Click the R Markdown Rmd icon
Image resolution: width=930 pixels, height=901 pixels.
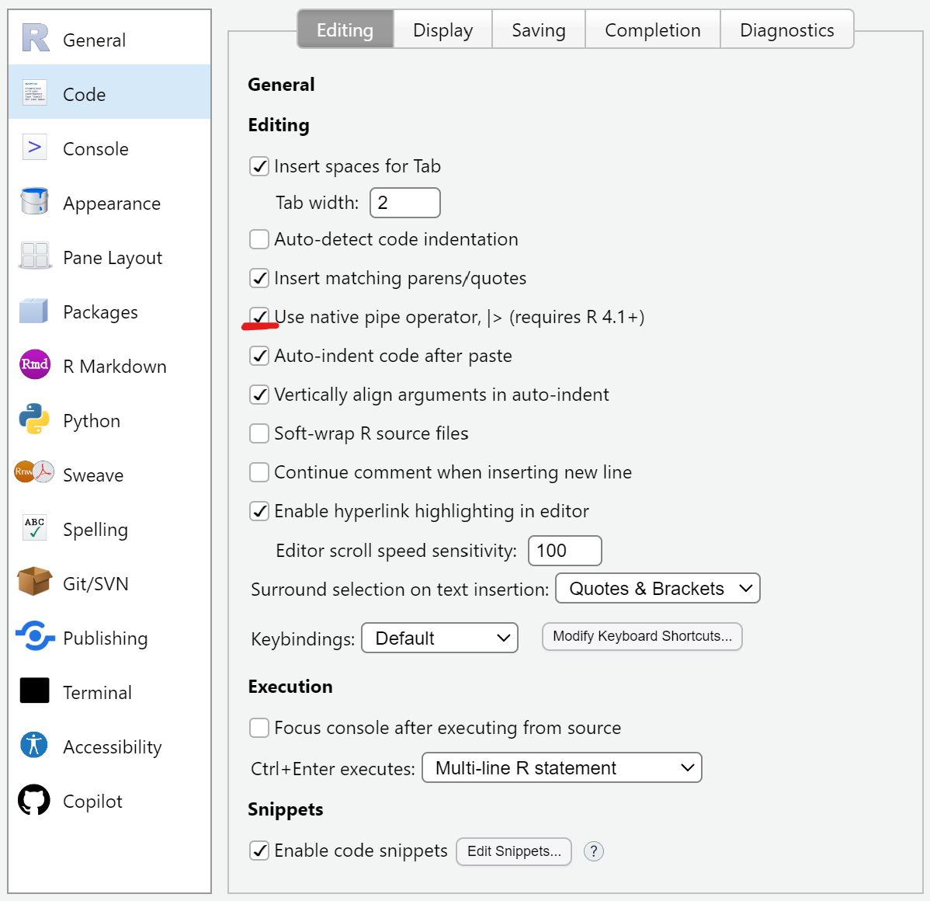tap(34, 365)
